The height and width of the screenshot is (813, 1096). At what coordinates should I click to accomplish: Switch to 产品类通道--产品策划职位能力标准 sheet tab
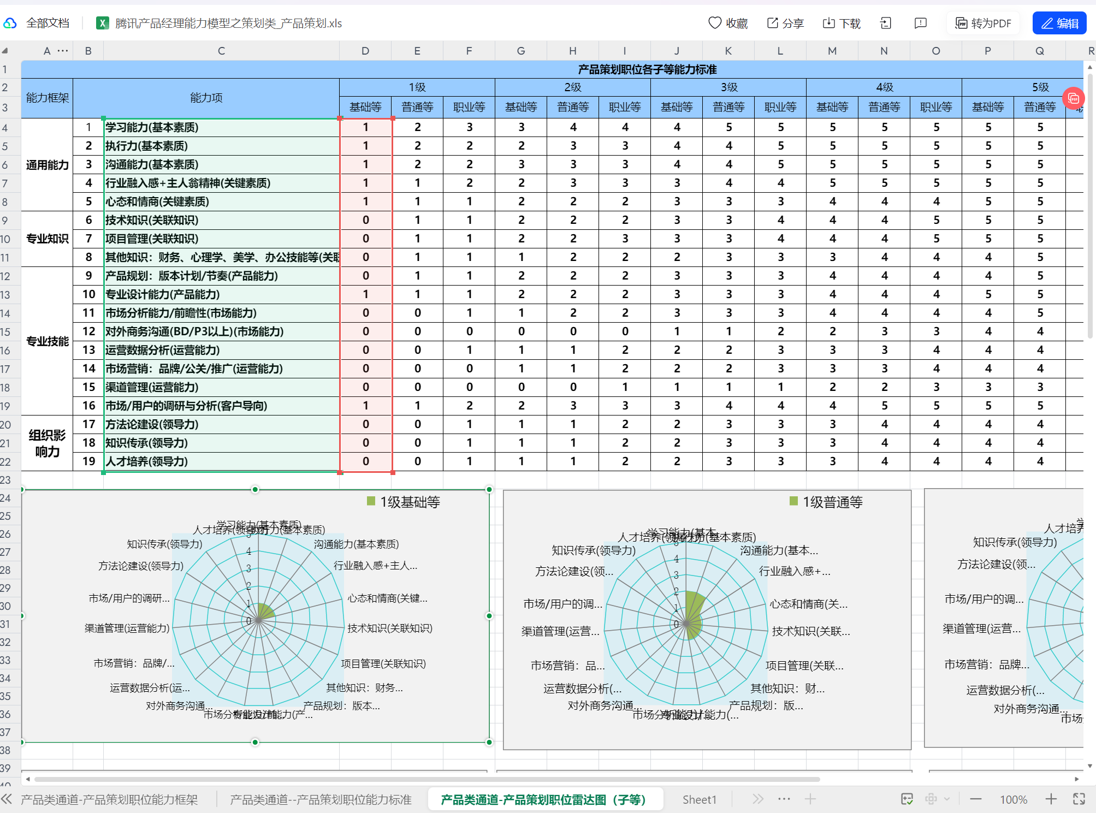tap(321, 799)
